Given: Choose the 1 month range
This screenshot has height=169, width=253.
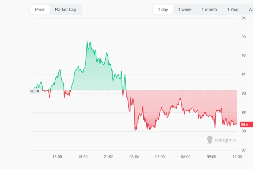Looking at the screenshot, I should [x=209, y=10].
